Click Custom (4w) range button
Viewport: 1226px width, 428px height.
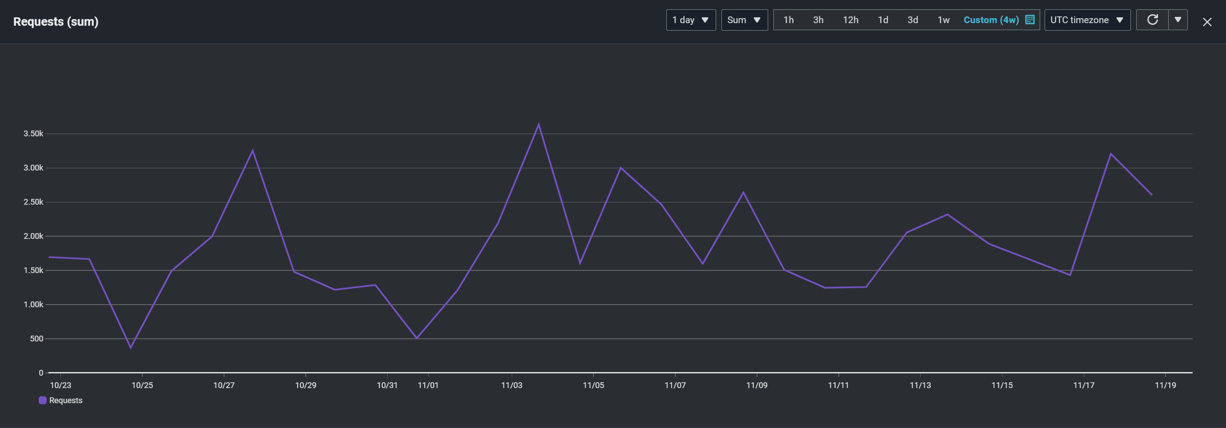991,20
